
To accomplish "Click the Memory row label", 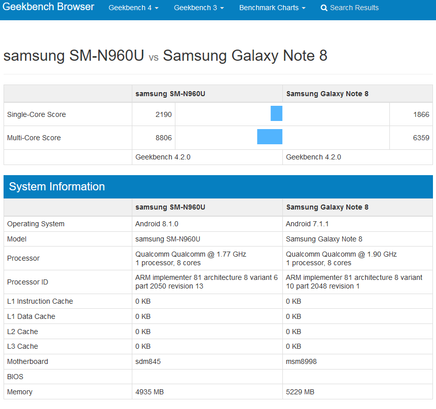I will [x=20, y=392].
